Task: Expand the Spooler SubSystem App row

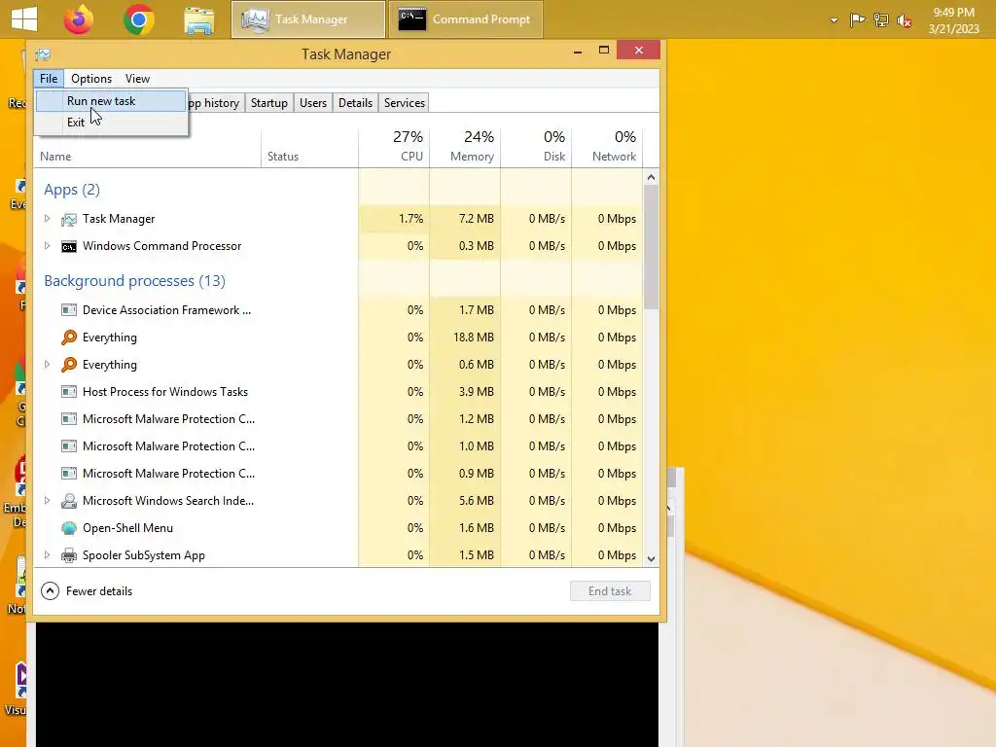Action: 47,555
